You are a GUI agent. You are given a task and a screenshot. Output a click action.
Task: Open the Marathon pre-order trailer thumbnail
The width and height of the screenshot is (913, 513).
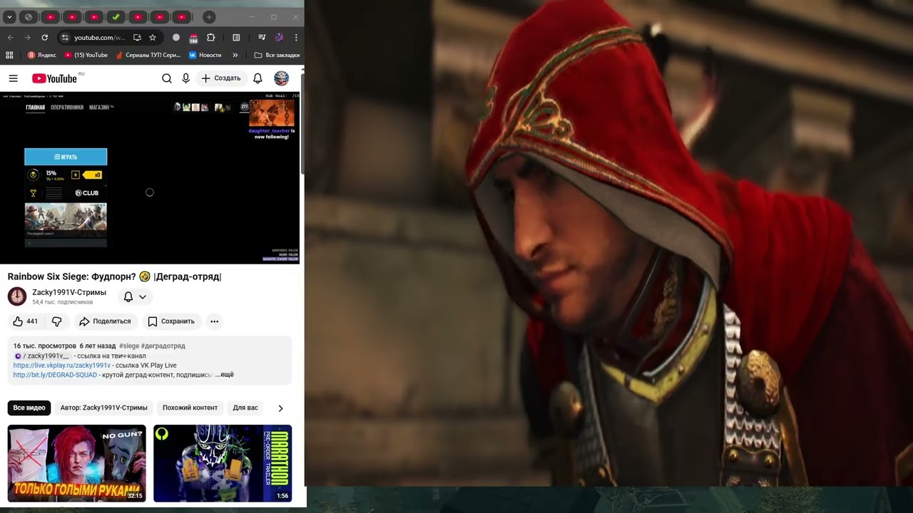pyautogui.click(x=223, y=463)
